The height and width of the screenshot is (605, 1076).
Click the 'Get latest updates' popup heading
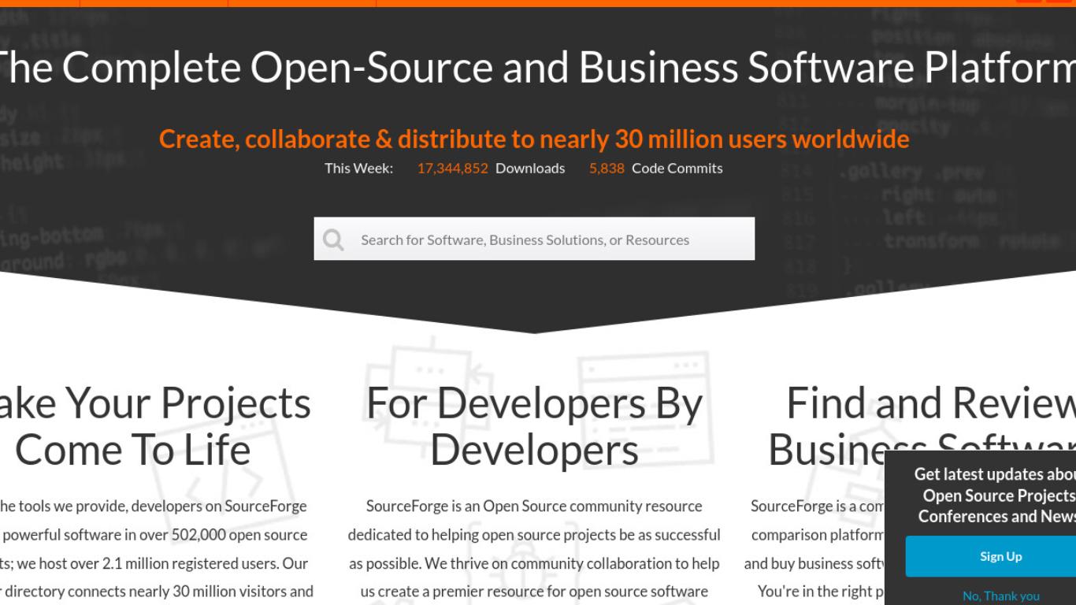(x=996, y=496)
